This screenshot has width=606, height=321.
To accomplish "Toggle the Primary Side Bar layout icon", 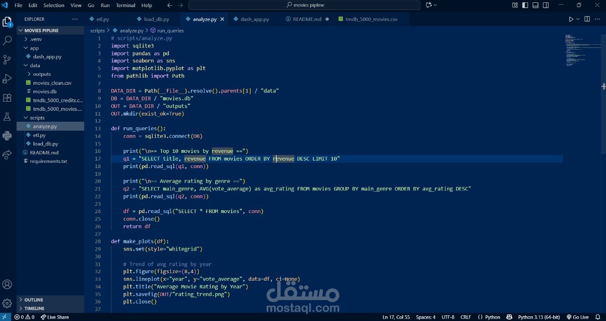I will pyautogui.click(x=525, y=5).
